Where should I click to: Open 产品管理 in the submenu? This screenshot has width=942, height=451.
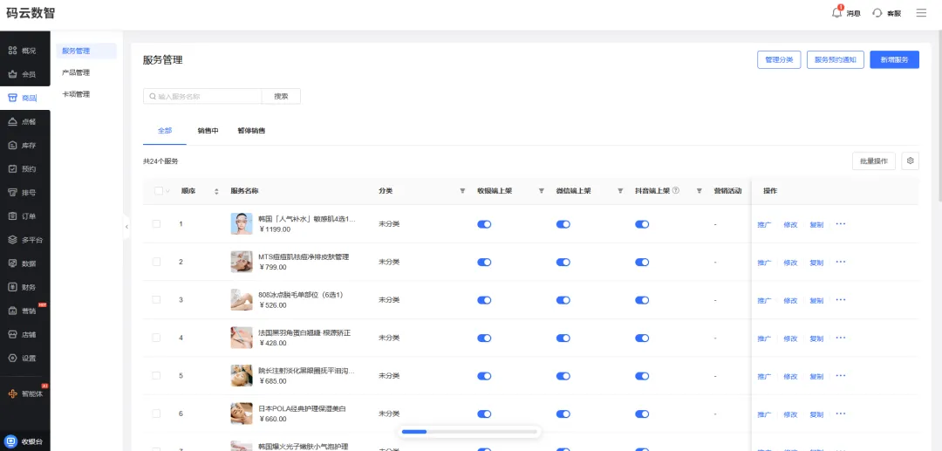(x=76, y=72)
